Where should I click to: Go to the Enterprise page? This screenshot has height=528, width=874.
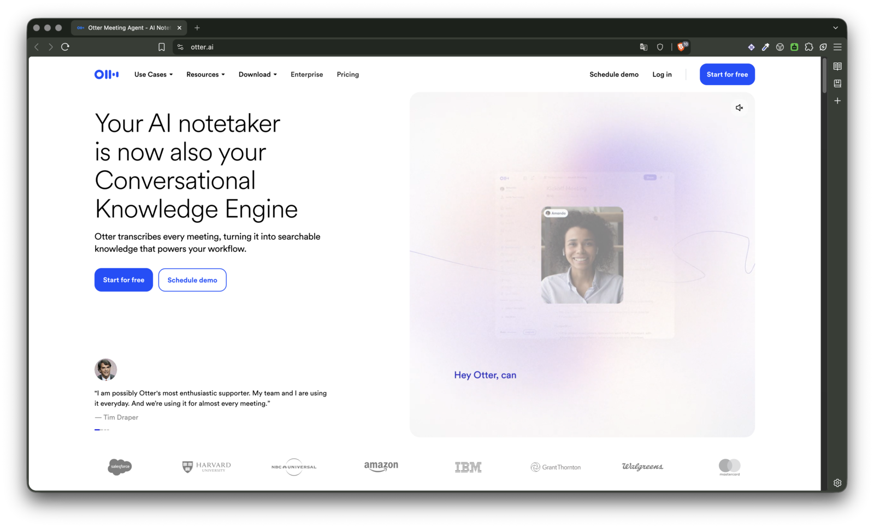306,74
